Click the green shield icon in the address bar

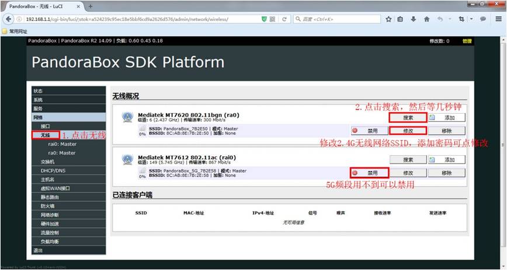coord(264,19)
